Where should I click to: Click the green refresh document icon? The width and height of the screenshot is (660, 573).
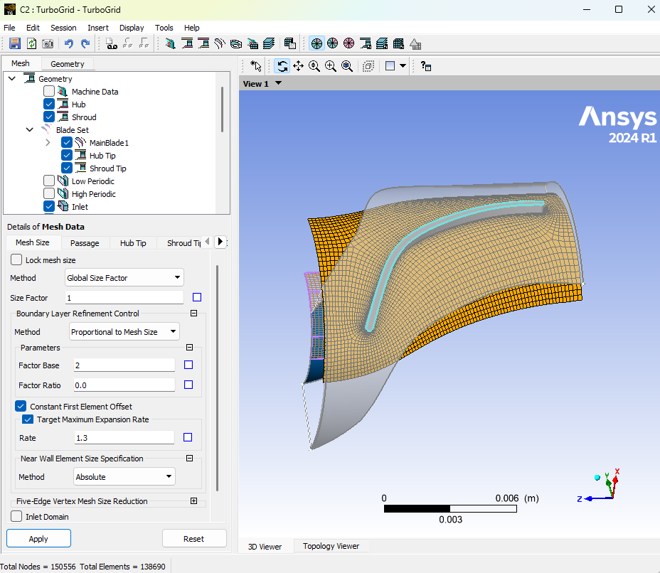tap(31, 43)
